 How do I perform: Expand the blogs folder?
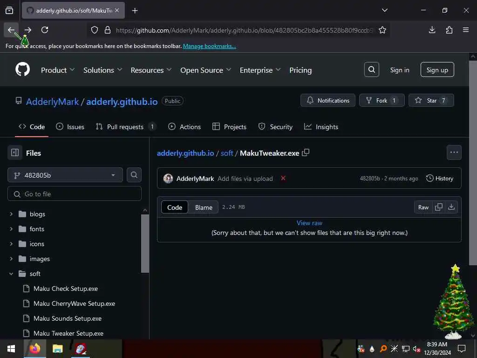11,214
